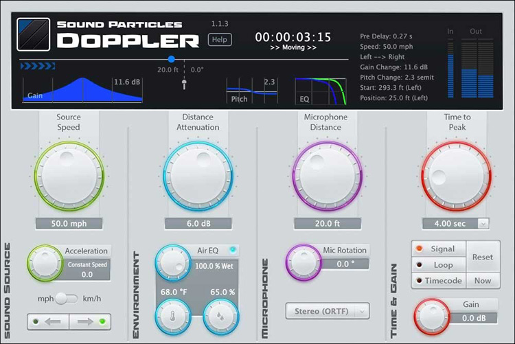The width and height of the screenshot is (515, 344).
Task: Adjust the blue Distance Attenuation knob
Action: (x=198, y=176)
